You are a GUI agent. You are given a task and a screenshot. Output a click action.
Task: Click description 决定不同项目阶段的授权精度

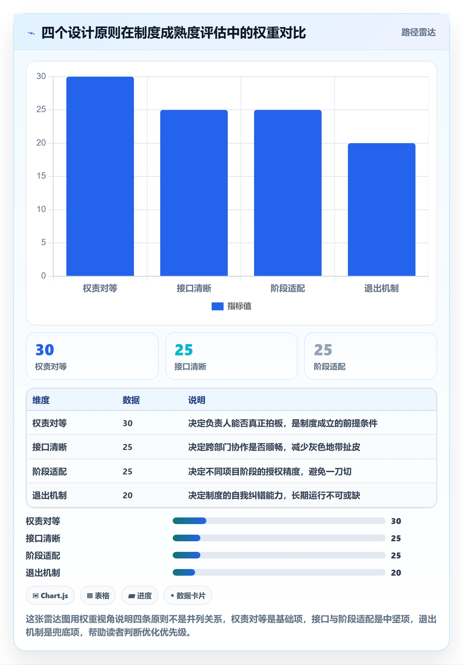click(270, 471)
